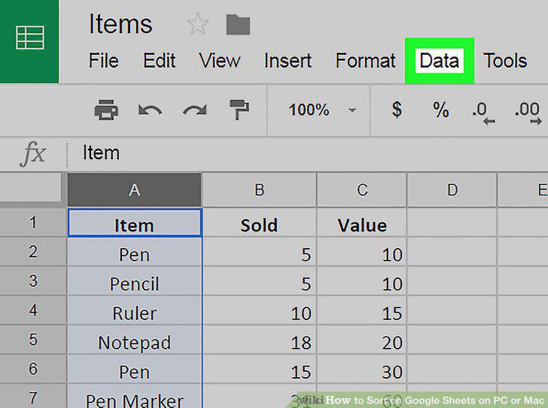Image resolution: width=548 pixels, height=408 pixels.
Task: Select the Pencil cell
Action: [135, 282]
